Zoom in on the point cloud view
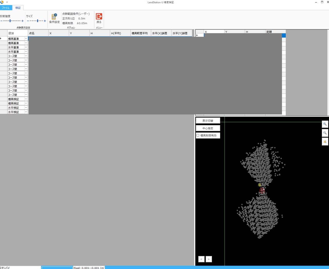The height and width of the screenshot is (269, 329). [325, 124]
